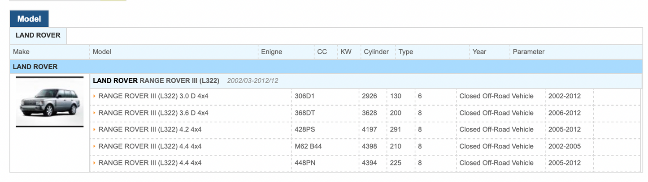Click Closed Off-Road Vehicle in 448PN row
The height and width of the screenshot is (182, 648).
[496, 163]
